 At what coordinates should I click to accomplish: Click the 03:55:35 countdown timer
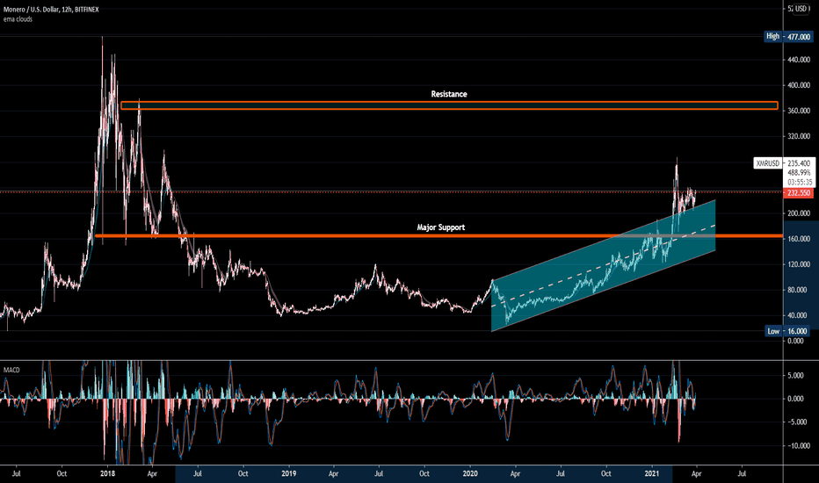pos(800,183)
